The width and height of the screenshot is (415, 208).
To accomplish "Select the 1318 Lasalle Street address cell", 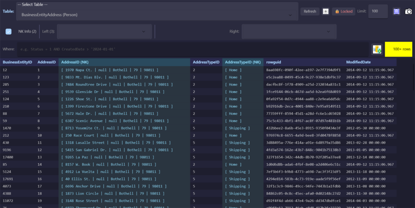I will point(124,143).
